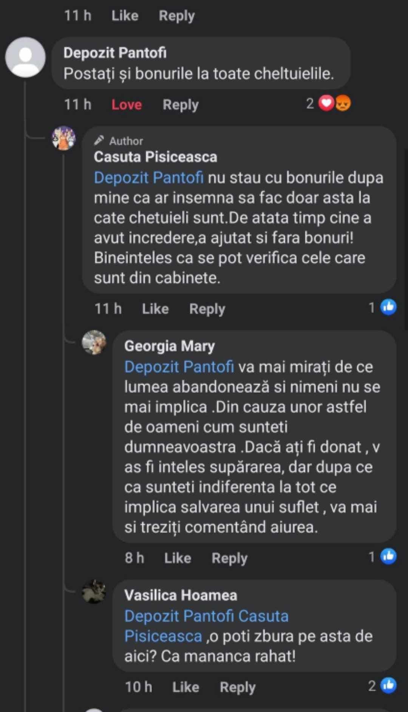The height and width of the screenshot is (712, 408).
Task: Open Georgia Mary's profile picture
Action: [x=94, y=343]
